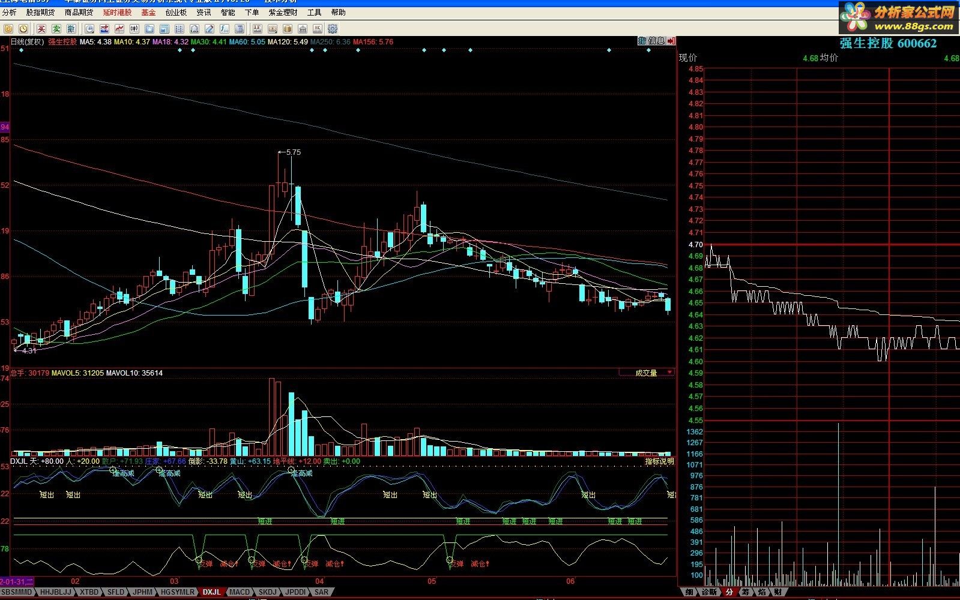
Task: Open the red line trend chart icon
Action: pyautogui.click(x=119, y=29)
